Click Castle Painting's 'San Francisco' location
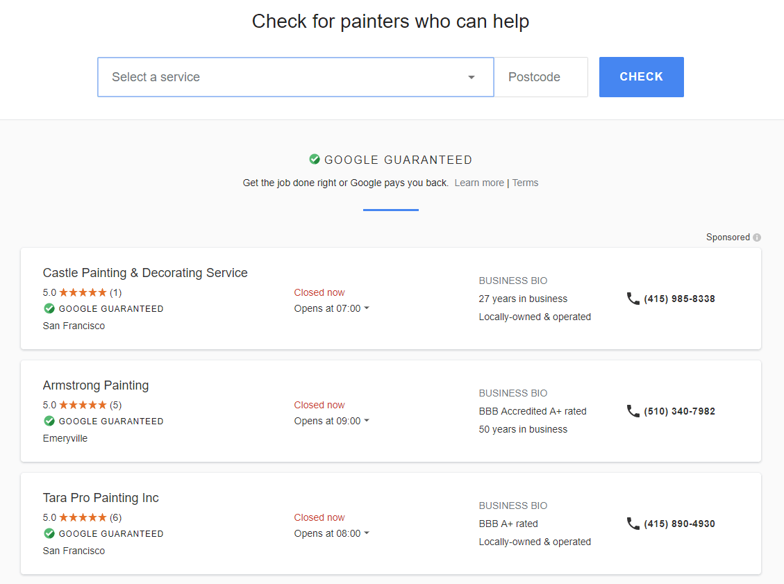Image resolution: width=784 pixels, height=584 pixels. coord(74,326)
